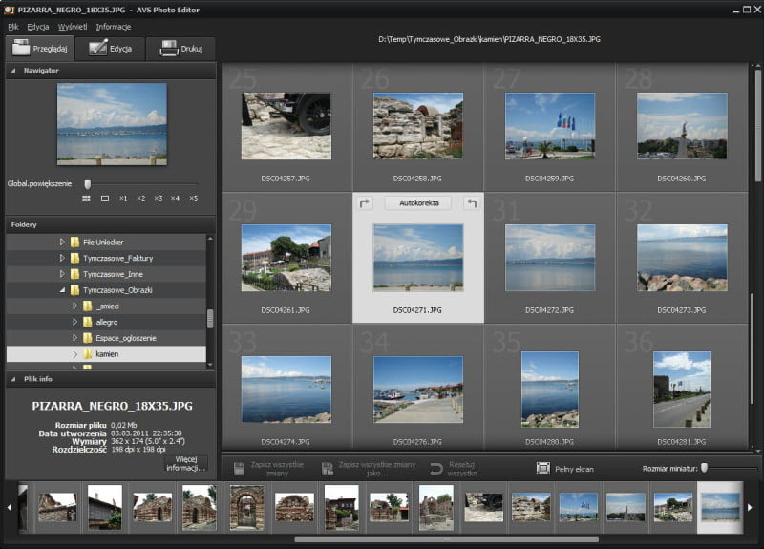Select thumbnail DSC04273.JPG
The image size is (764, 549).
(682, 258)
